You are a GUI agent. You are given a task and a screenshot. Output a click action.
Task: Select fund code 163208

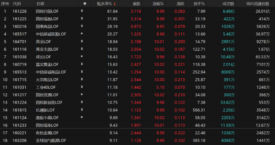click(19, 140)
